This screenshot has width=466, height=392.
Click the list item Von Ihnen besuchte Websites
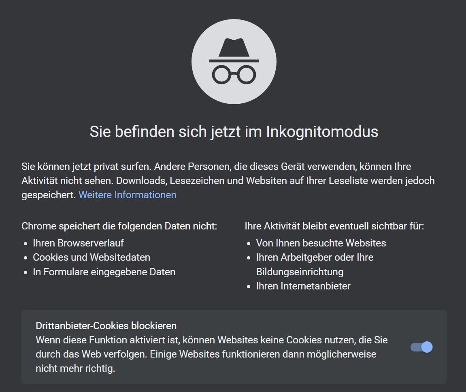tap(321, 243)
